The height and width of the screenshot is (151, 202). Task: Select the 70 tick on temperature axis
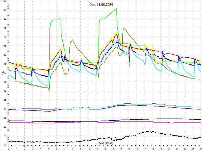(x=5, y=37)
